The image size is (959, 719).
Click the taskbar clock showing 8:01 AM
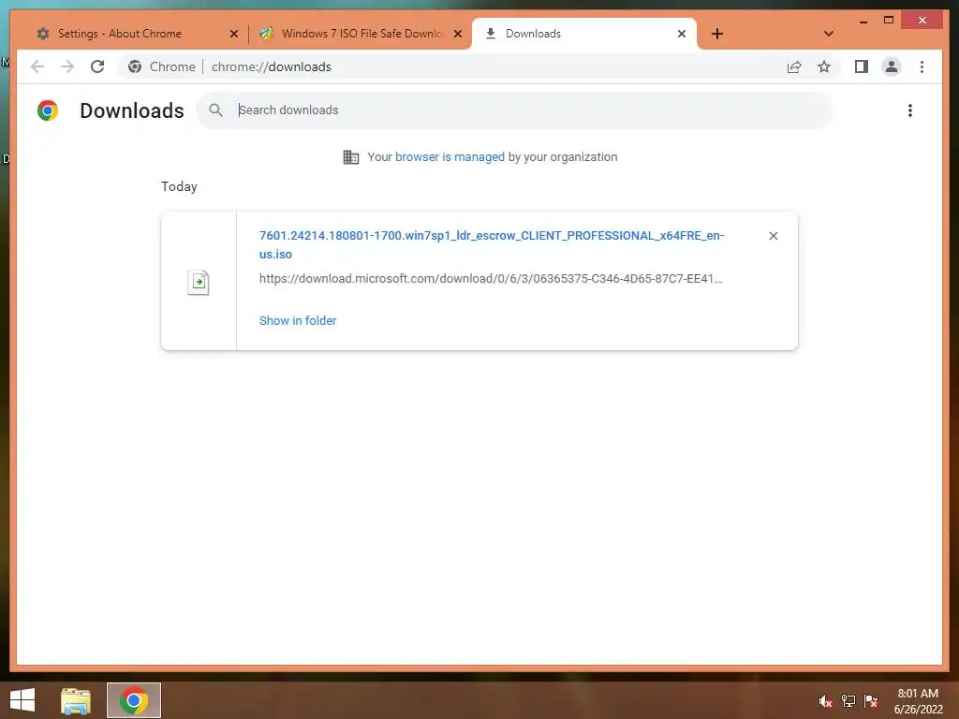pyautogui.click(x=918, y=700)
